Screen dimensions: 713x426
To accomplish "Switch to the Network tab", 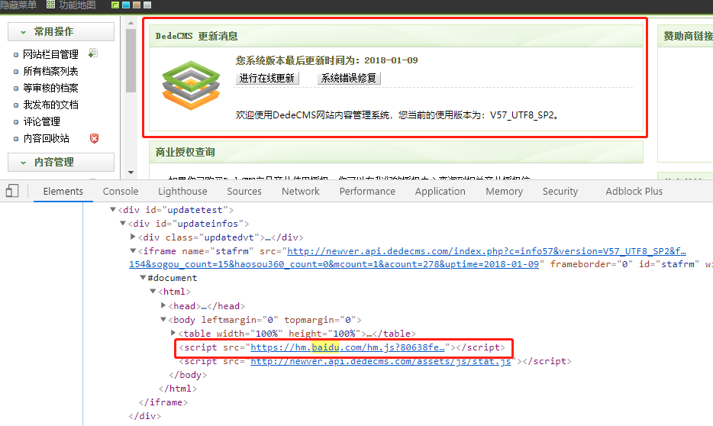I will point(301,192).
